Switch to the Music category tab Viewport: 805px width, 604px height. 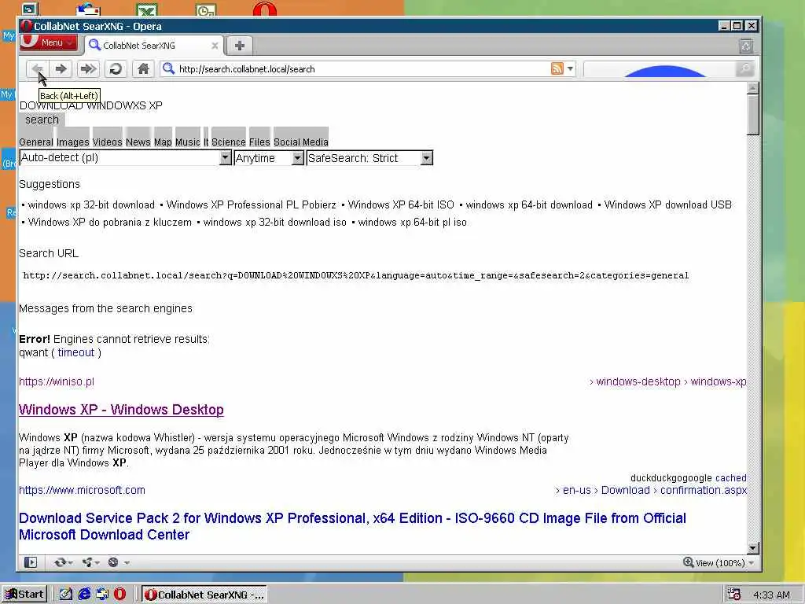(x=187, y=142)
